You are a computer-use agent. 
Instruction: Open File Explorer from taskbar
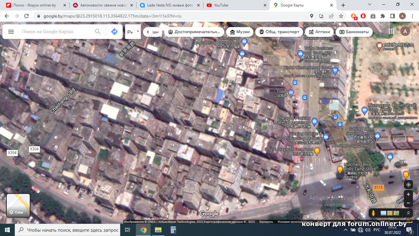(158, 230)
